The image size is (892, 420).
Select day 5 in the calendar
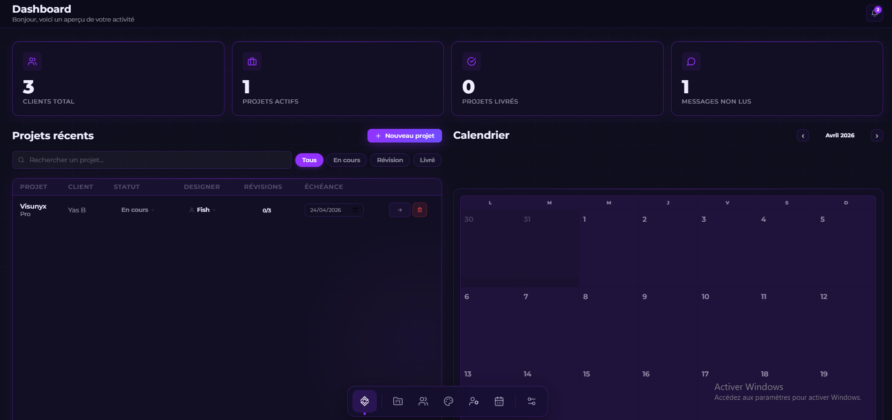[846, 248]
